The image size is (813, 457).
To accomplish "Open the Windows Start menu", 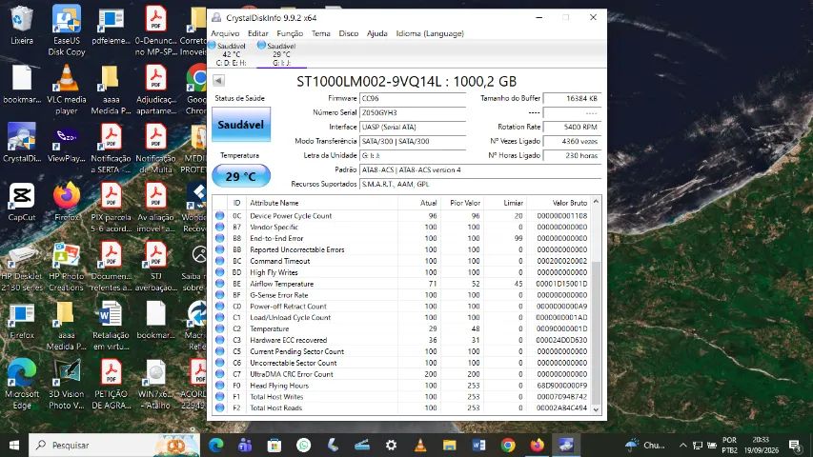I will tap(14, 445).
